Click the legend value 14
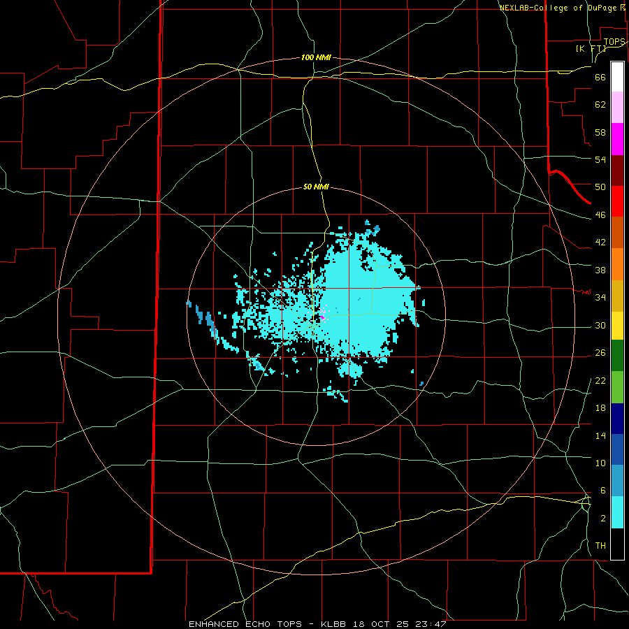The image size is (629, 629). click(x=600, y=435)
